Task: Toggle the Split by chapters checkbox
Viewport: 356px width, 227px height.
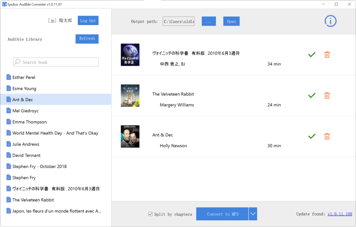Action: point(150,214)
